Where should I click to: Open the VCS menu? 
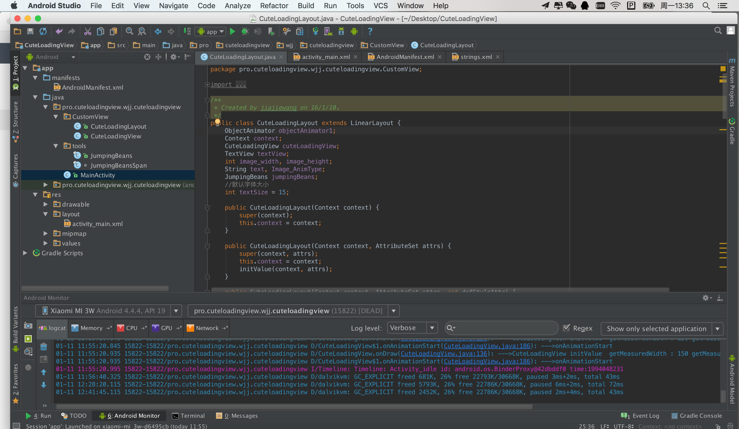380,6
